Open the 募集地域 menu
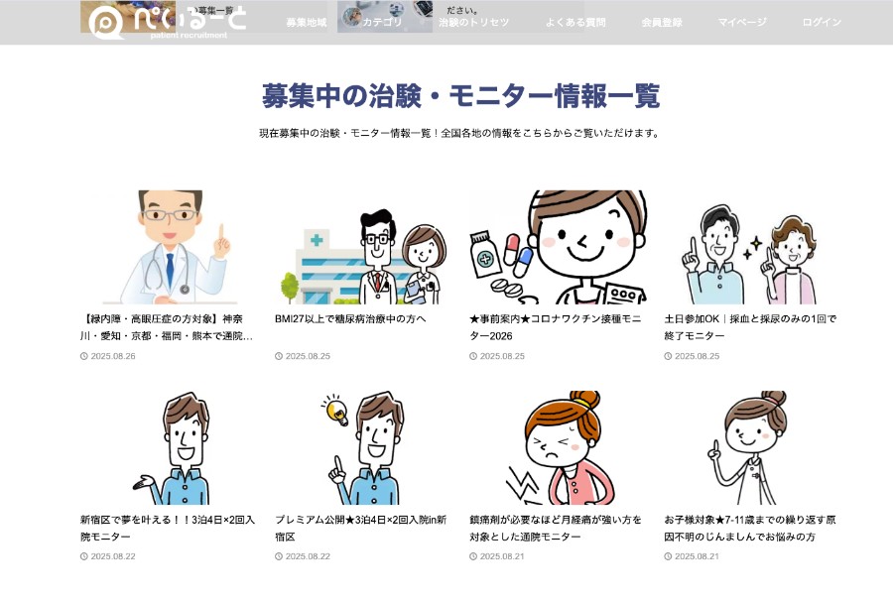This screenshot has height=602, width=893. pyautogui.click(x=306, y=22)
